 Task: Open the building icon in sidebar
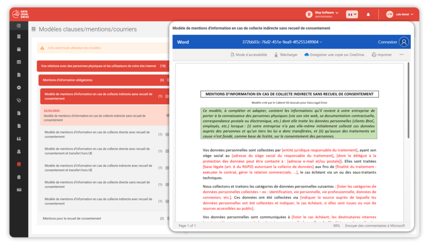tap(19, 36)
